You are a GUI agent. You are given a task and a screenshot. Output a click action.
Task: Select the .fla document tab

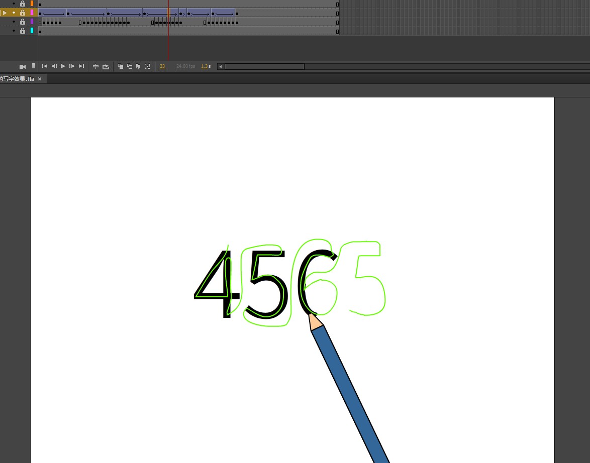[17, 79]
